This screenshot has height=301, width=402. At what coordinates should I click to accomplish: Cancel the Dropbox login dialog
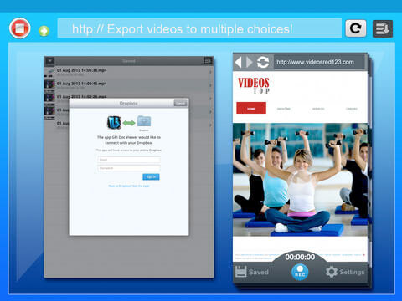(x=180, y=103)
